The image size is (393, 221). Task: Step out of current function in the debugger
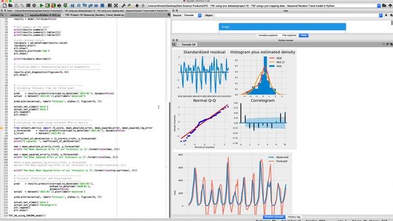point(90,6)
